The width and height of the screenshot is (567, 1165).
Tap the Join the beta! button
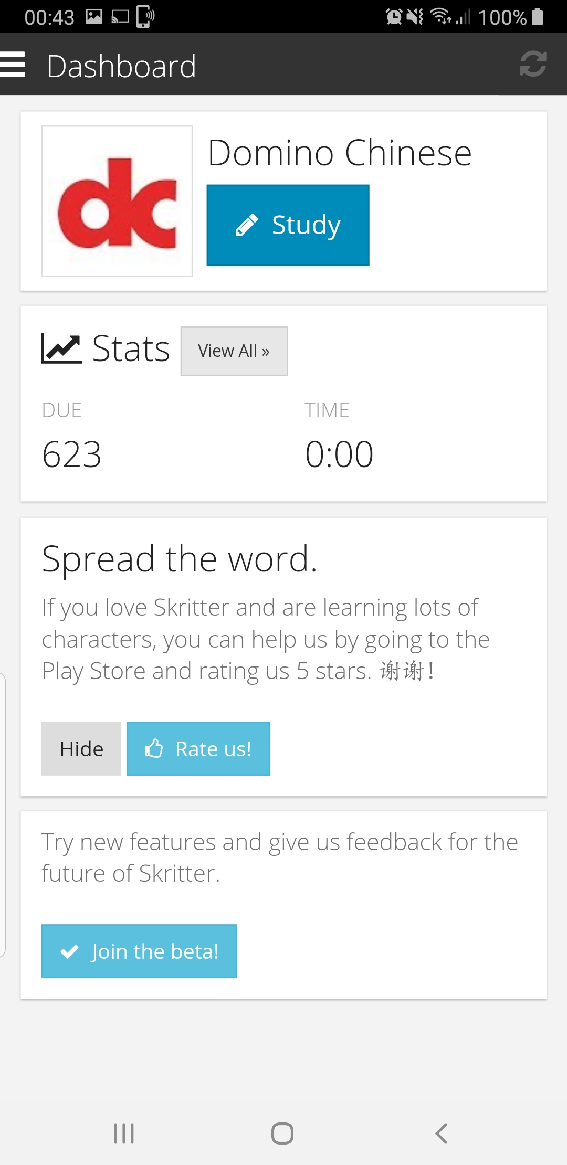click(x=139, y=951)
